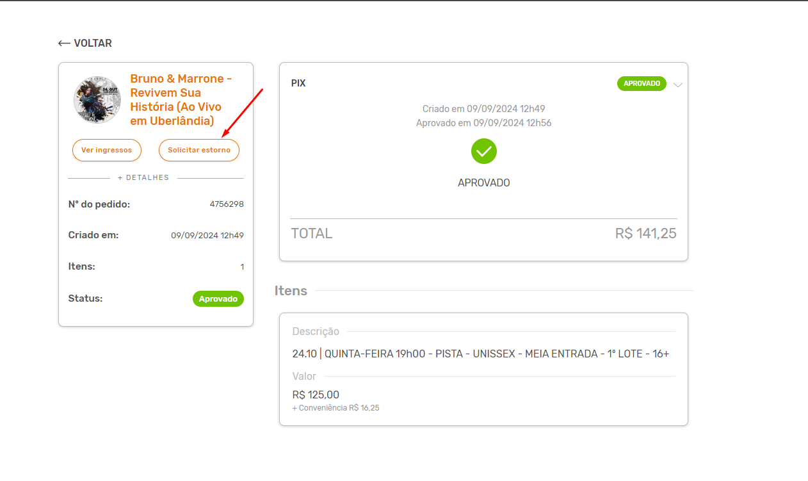Viewport: 808px width, 481px height.
Task: Click the 'Nº do pedido:' label
Action: click(x=99, y=204)
